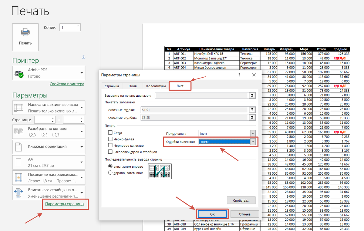The image size is (364, 231).
Task: Click the collate pages icon
Action: click(x=19, y=132)
